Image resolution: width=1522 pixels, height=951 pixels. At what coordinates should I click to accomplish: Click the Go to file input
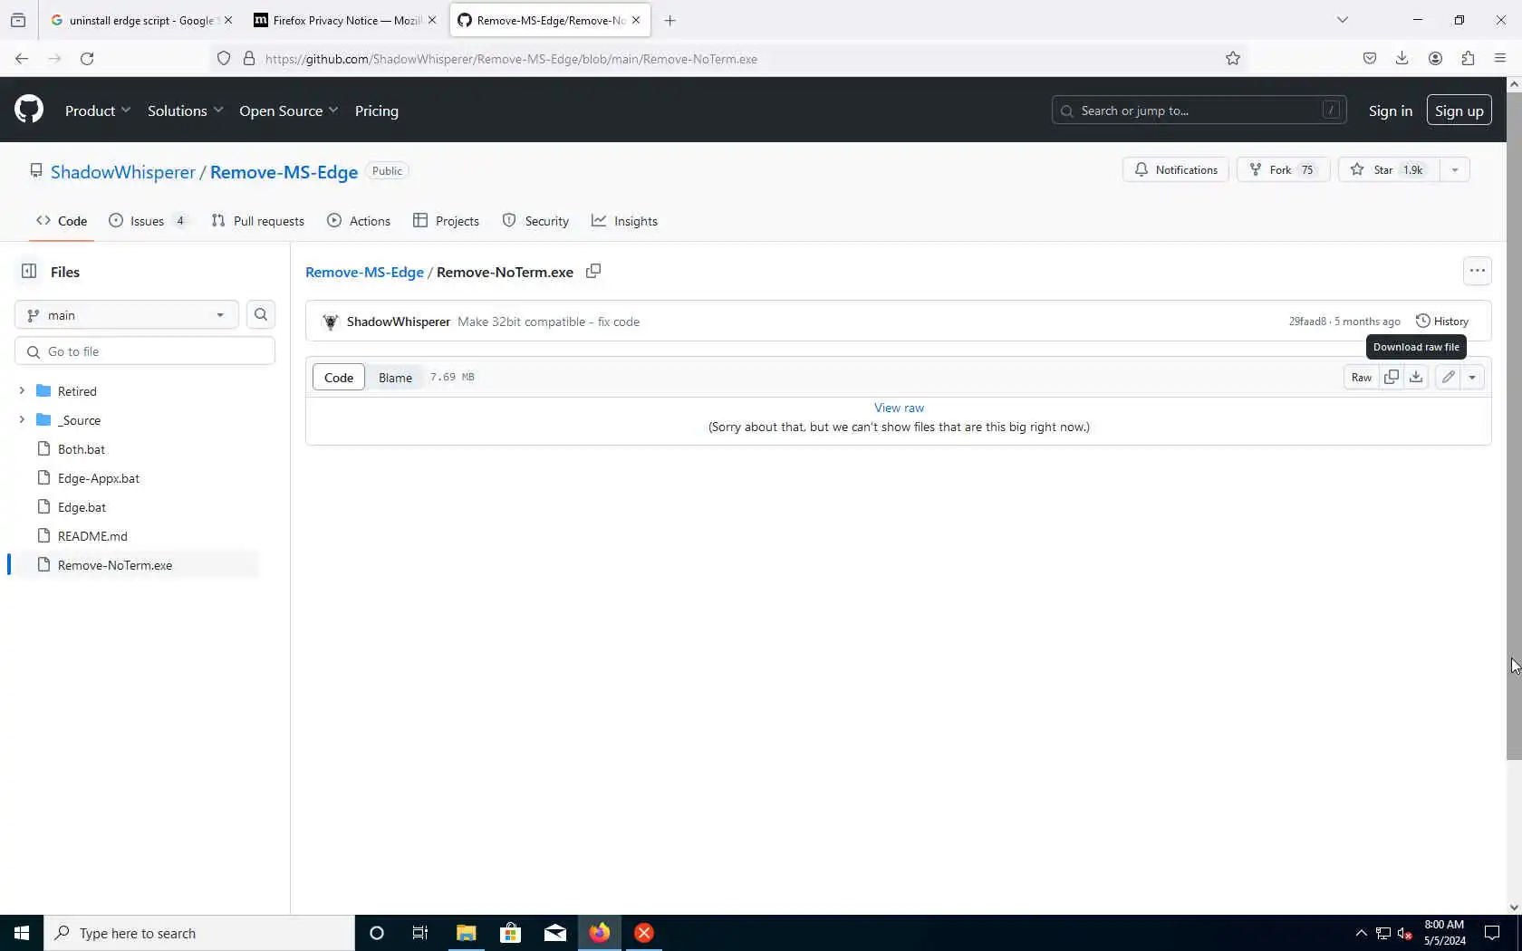pyautogui.click(x=145, y=351)
